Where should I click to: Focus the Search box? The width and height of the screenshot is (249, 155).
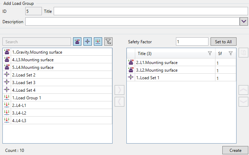pyautogui.click(x=36, y=42)
